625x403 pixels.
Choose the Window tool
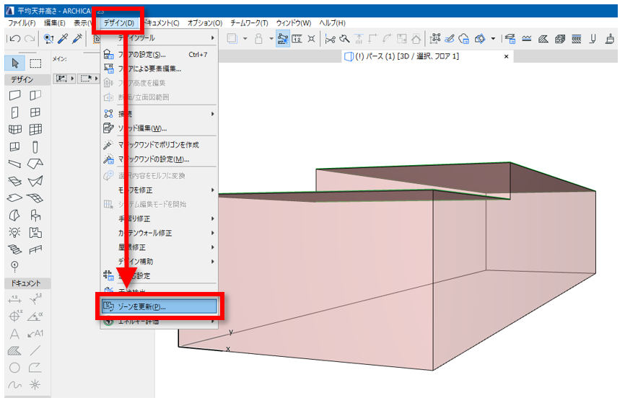[x=35, y=112]
